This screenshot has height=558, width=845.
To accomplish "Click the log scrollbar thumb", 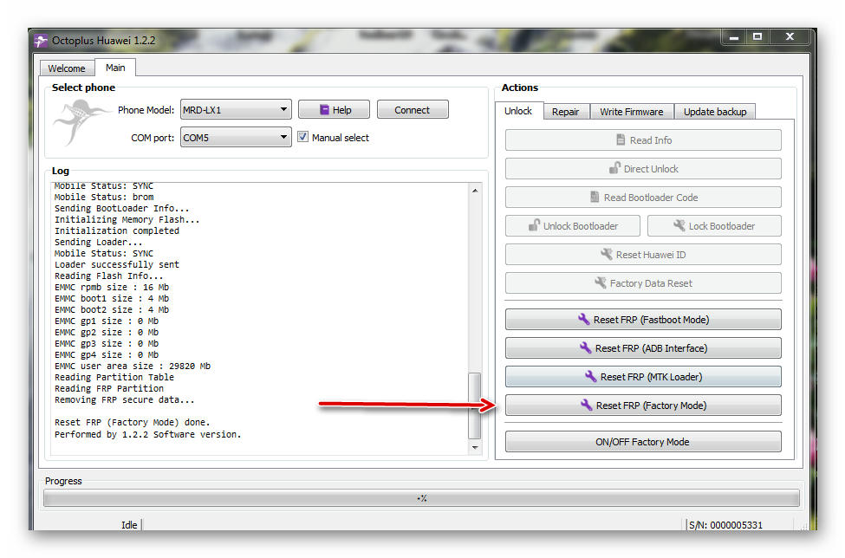I will [x=475, y=406].
